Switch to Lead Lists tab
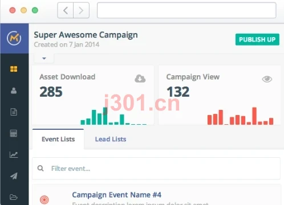The width and height of the screenshot is (284, 205). click(x=111, y=139)
